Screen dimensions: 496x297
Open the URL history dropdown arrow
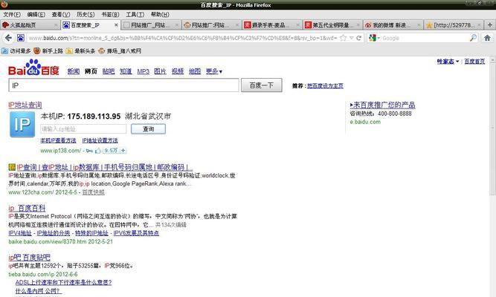352,38
